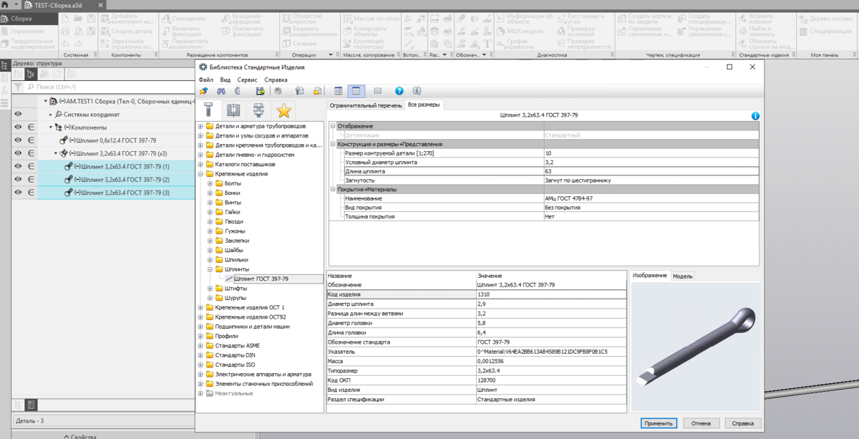Click the green save icon in library toolbar
The image size is (859, 439).
point(261,91)
